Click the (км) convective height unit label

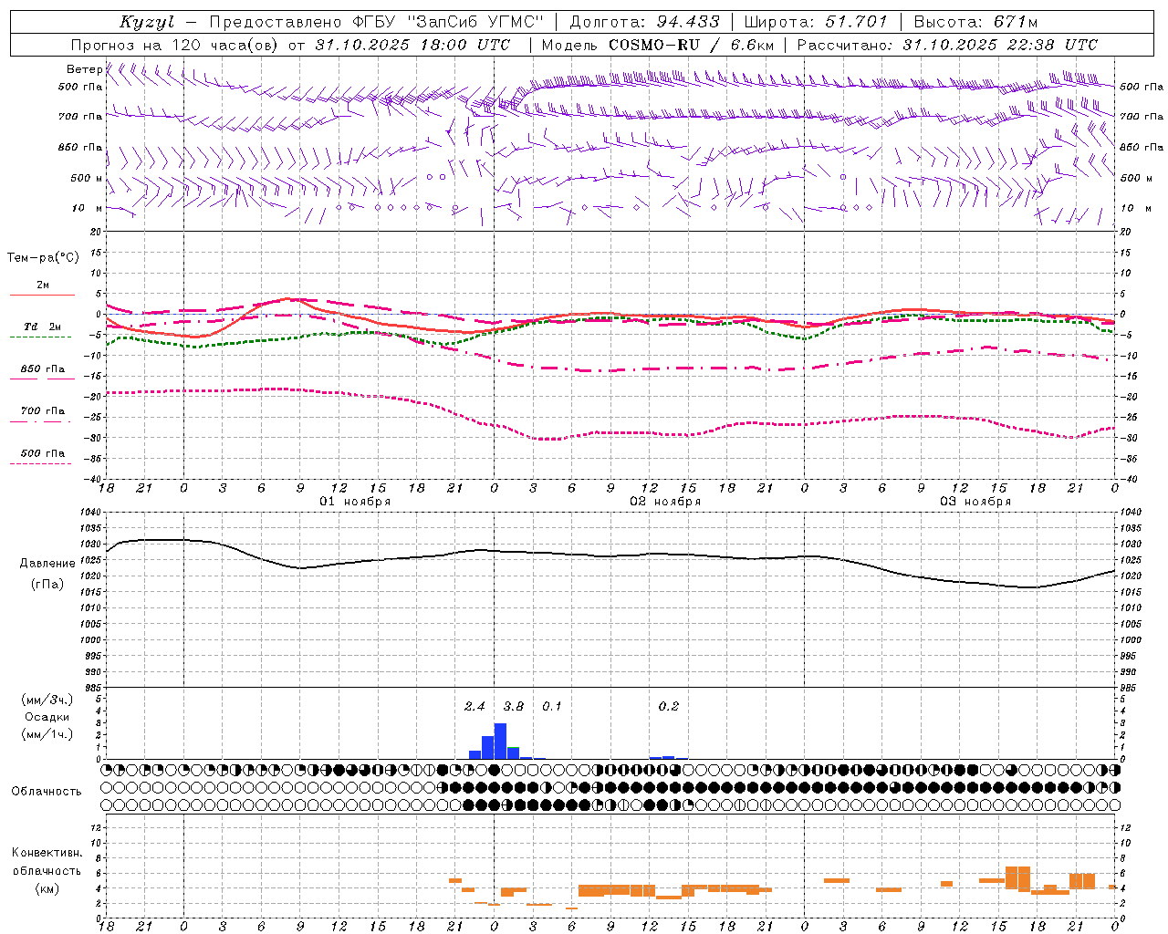47,887
